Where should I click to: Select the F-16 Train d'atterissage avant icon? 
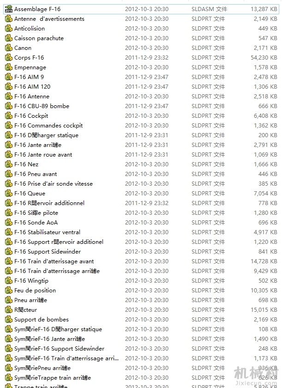tap(9, 261)
